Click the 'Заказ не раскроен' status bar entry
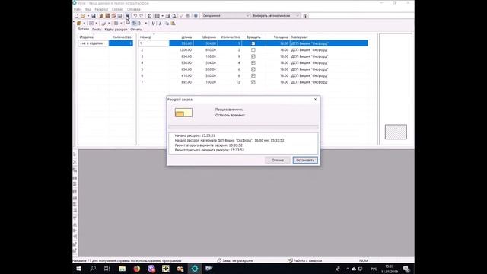 [235, 260]
